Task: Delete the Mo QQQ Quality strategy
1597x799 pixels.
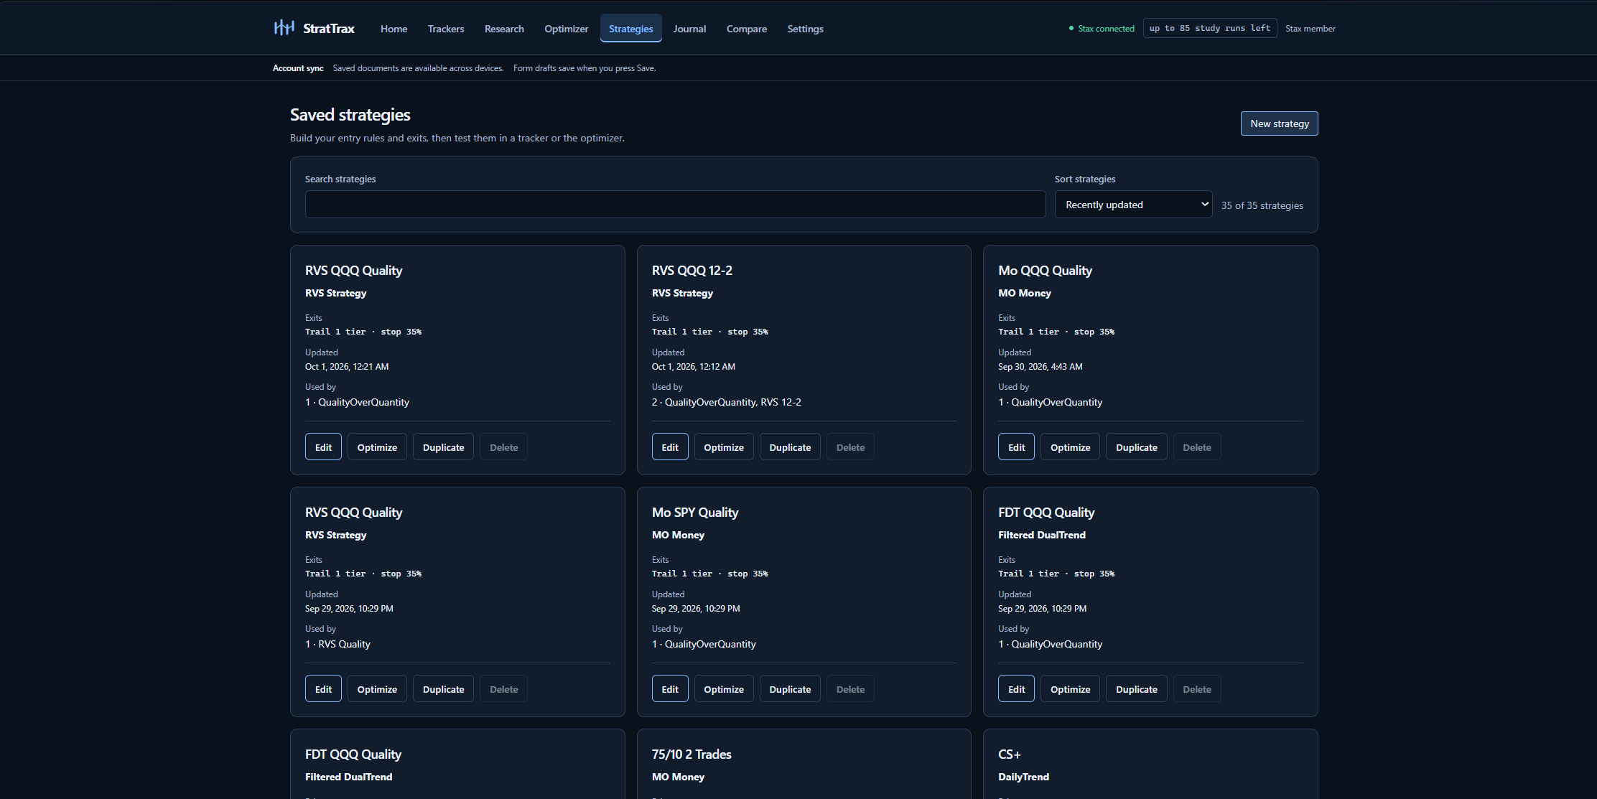Action: (x=1197, y=447)
